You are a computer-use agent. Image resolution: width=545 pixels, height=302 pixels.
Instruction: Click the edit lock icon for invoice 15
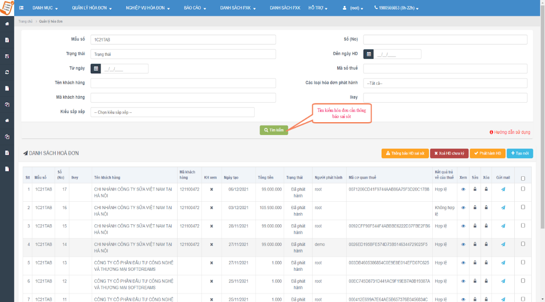point(475,226)
